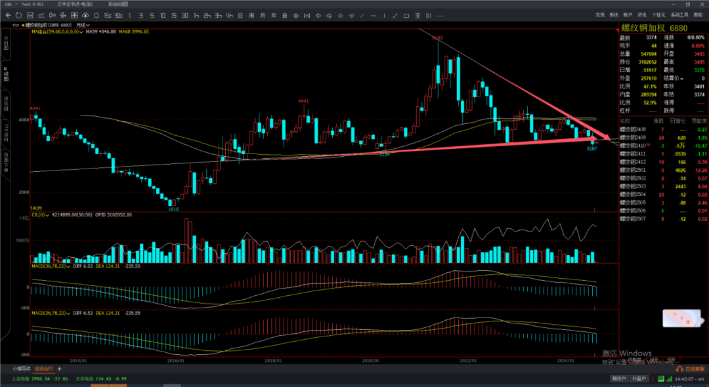Click the eye icon in the toolbar
Viewport: 709px width, 387px height.
[295, 16]
